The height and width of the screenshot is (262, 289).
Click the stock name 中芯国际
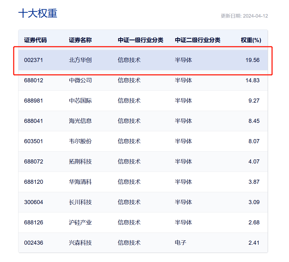(x=80, y=101)
